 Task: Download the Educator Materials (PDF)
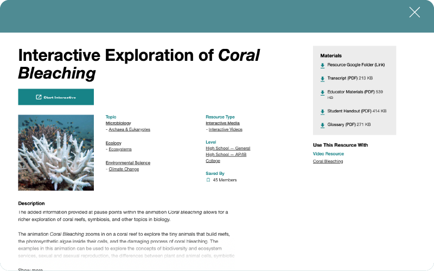pos(355,94)
